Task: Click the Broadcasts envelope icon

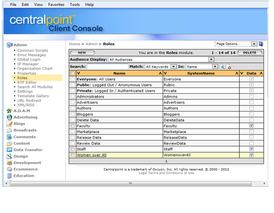Action: [x=9, y=130]
